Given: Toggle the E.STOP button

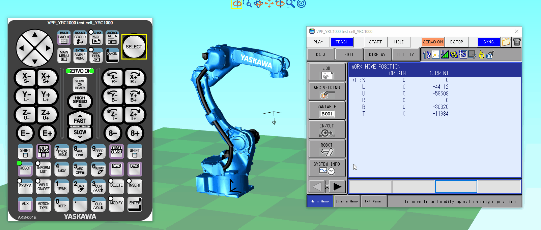Looking at the screenshot, I should pos(457,42).
